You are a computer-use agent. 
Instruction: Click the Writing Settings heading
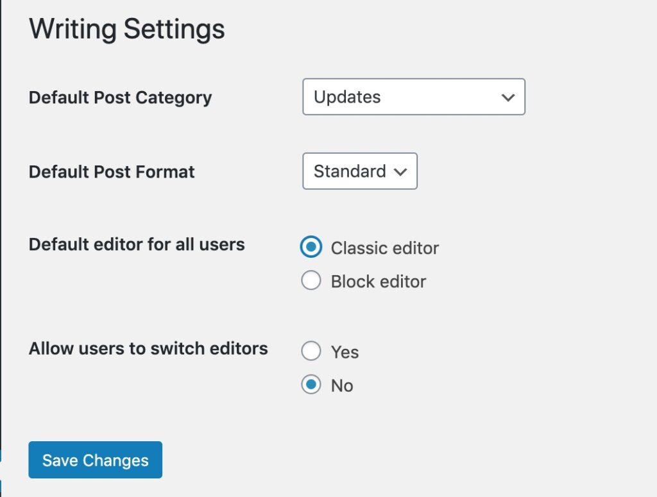click(127, 29)
